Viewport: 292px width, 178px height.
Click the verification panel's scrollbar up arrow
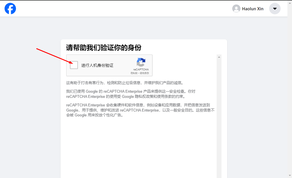219,57
